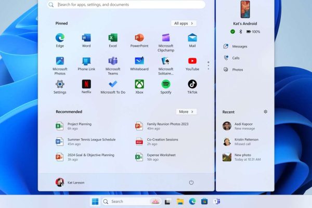Viewport: 312px width, 208px height.
Task: Open the Phone Link app
Action: 86,64
